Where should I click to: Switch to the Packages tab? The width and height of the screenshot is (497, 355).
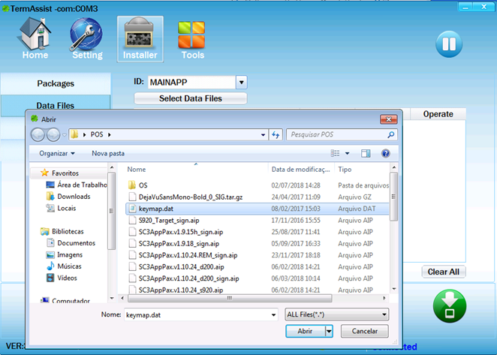(x=56, y=83)
